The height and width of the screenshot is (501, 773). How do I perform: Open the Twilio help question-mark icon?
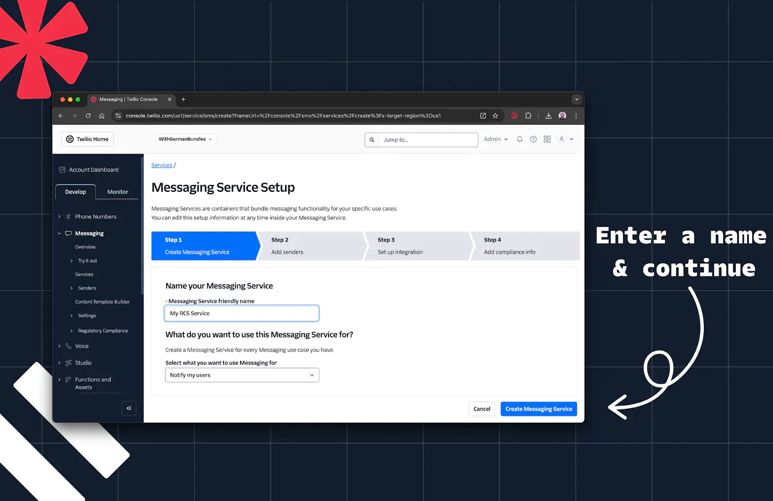[x=533, y=139]
